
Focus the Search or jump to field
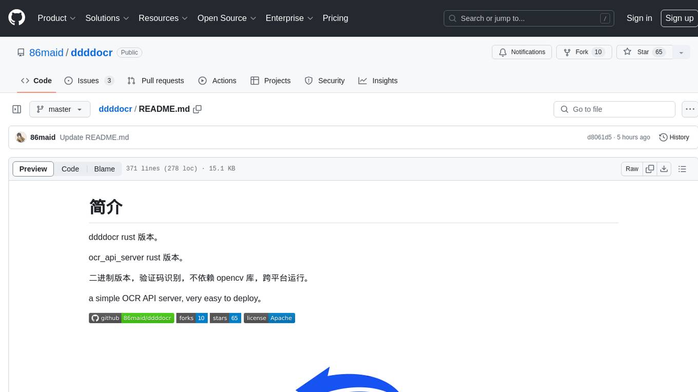(530, 18)
